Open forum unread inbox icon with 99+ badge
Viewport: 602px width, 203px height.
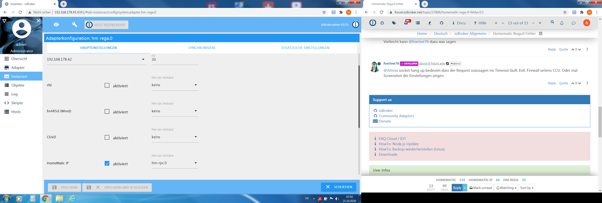pos(406,23)
